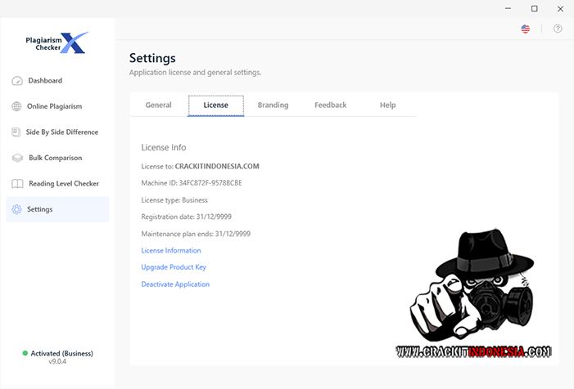The height and width of the screenshot is (389, 574).
Task: Click the Reading Level Checker book icon
Action: pos(17,184)
